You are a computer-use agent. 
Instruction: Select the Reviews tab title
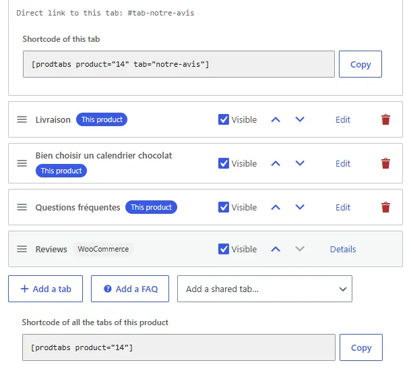tap(51, 249)
